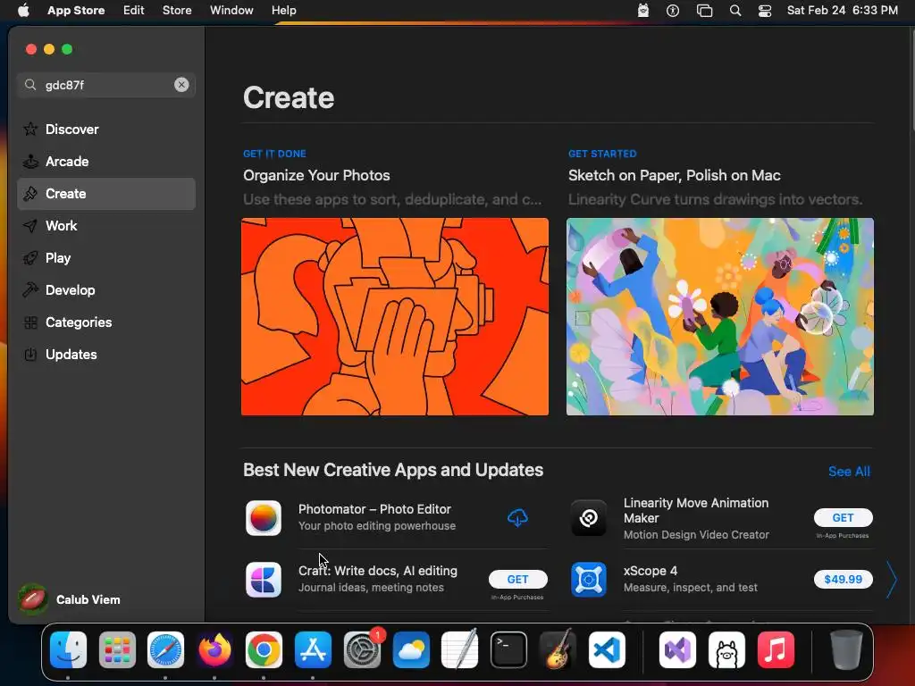
Task: Open Arcade section in sidebar
Action: pyautogui.click(x=106, y=162)
